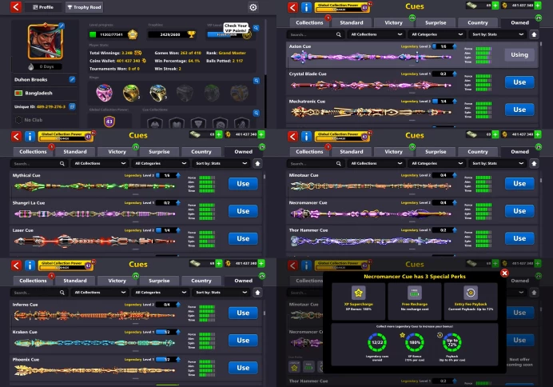
Task: Click the blue info icon above the Mythical Cue list
Action: point(30,136)
